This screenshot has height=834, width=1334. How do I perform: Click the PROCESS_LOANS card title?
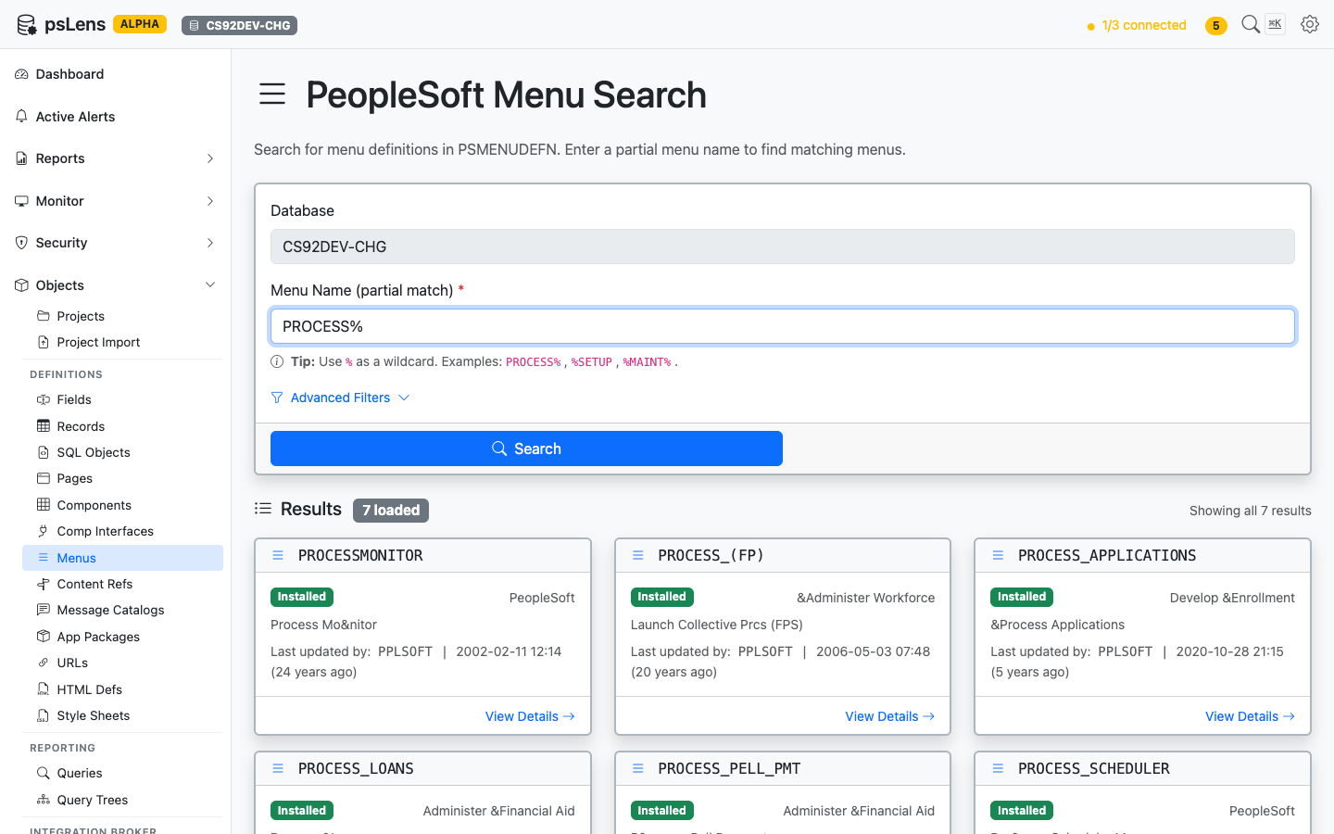coord(356,768)
